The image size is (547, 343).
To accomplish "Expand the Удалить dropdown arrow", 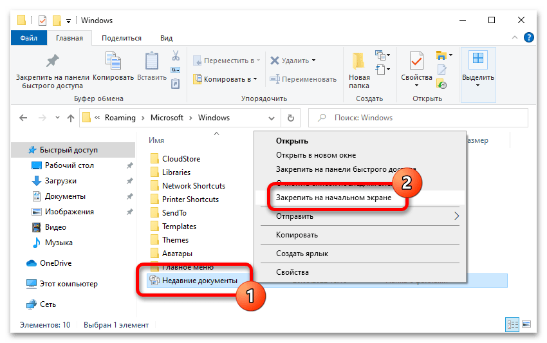I will point(313,60).
